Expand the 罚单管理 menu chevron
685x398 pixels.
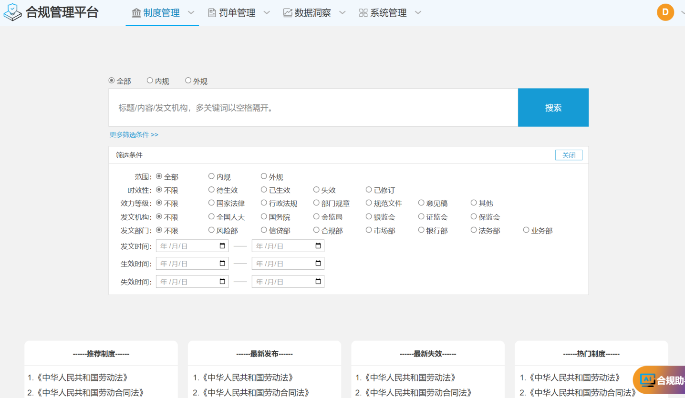(x=267, y=13)
